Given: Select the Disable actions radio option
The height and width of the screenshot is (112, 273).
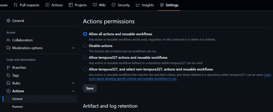Looking at the screenshot, I should [x=85, y=46].
